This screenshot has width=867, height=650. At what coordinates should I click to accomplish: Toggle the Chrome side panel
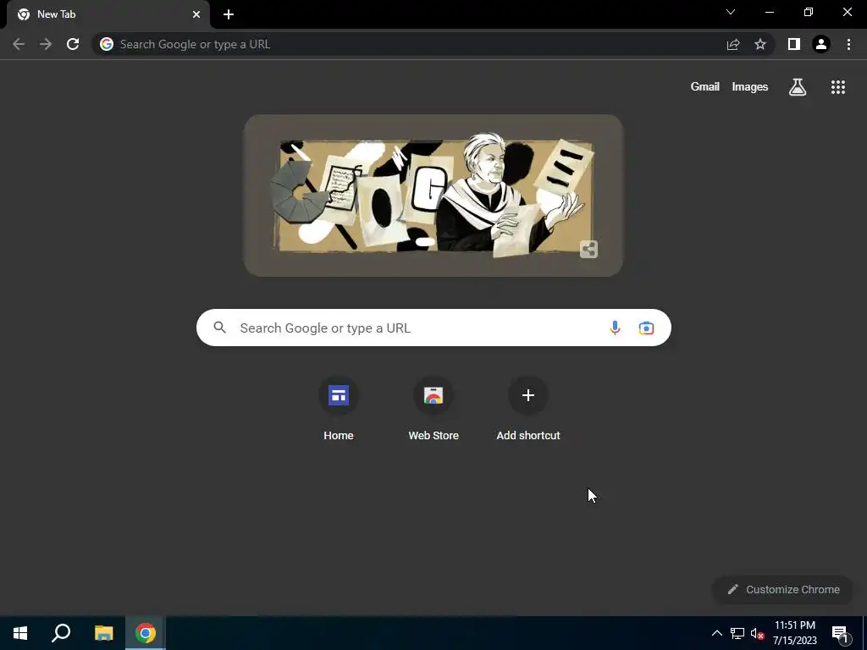(794, 44)
